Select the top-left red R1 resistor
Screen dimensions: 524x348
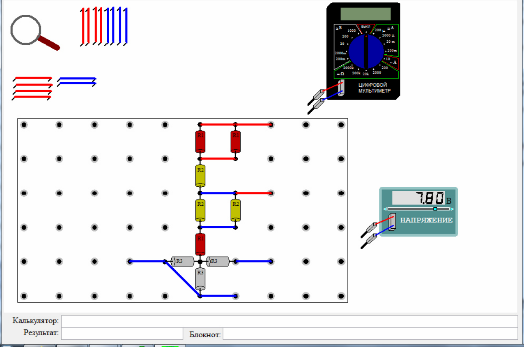200,141
